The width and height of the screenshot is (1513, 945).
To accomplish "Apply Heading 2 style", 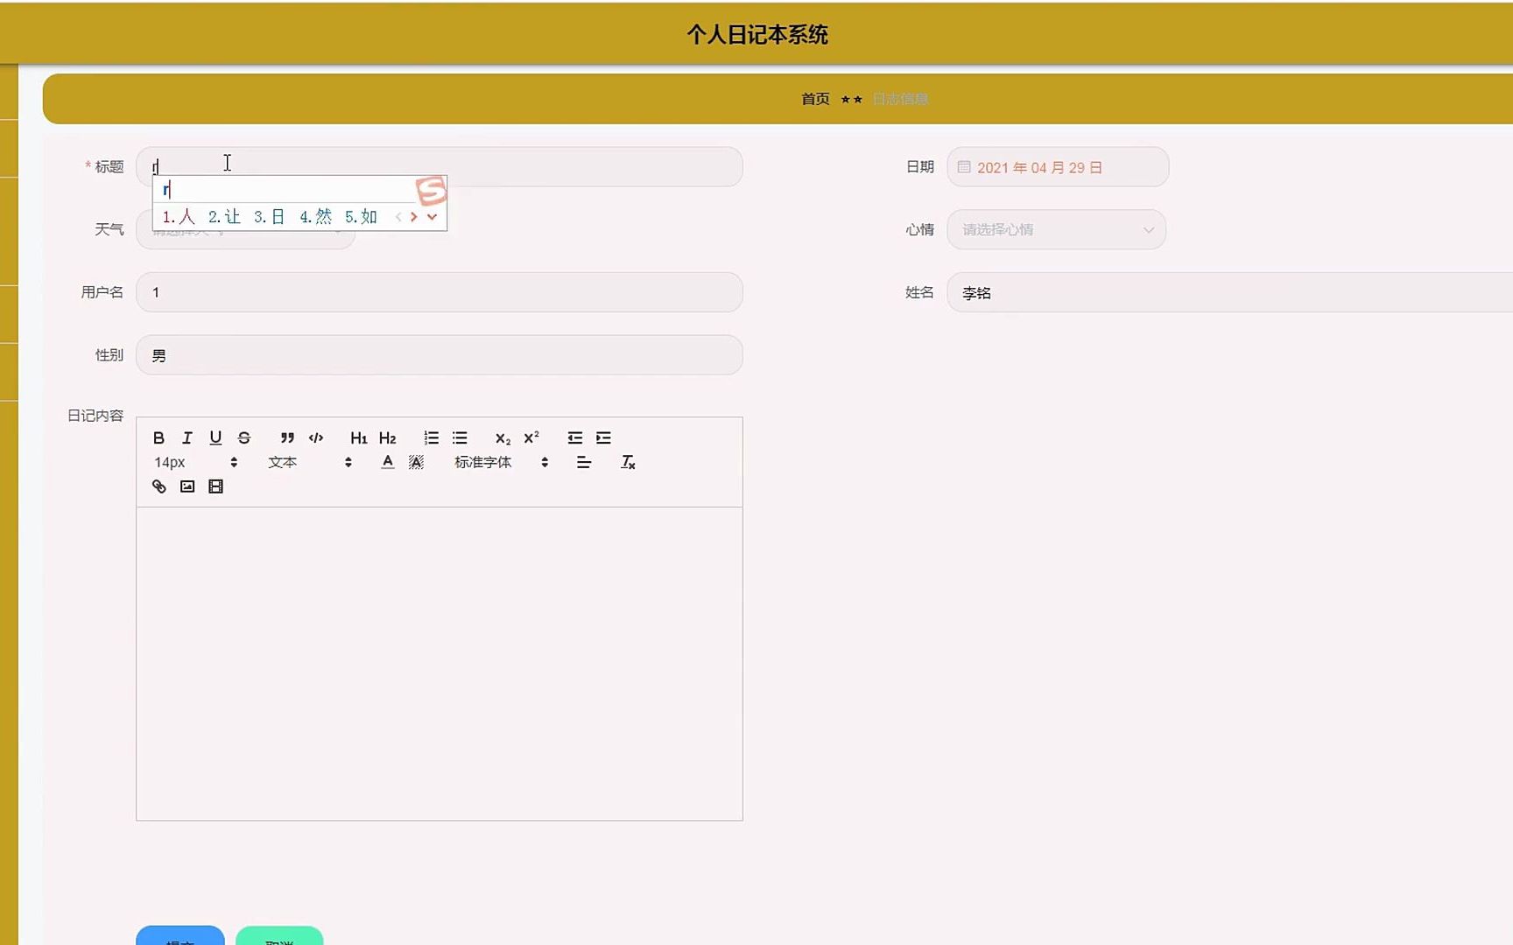I will click(388, 437).
